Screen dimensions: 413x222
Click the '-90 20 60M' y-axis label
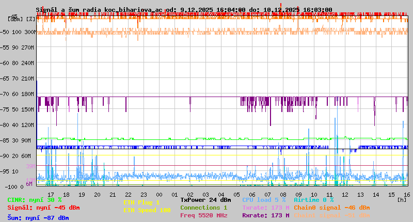tap(16, 156)
